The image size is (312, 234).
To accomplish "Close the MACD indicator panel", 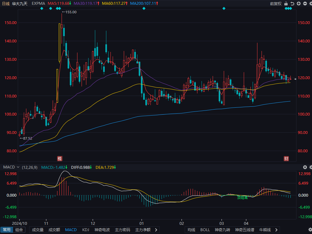I will pyautogui.click(x=305, y=167).
